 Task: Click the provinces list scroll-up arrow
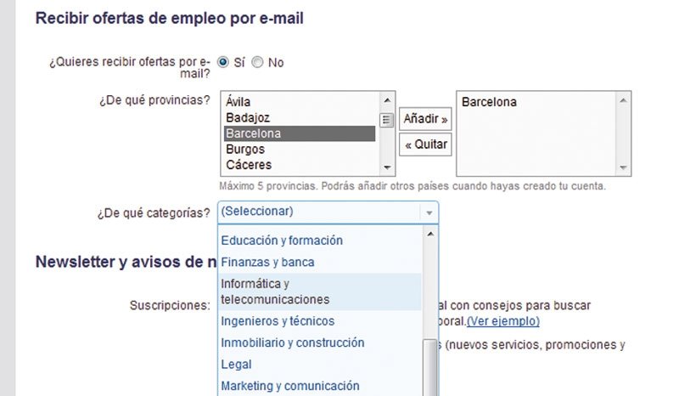(387, 100)
